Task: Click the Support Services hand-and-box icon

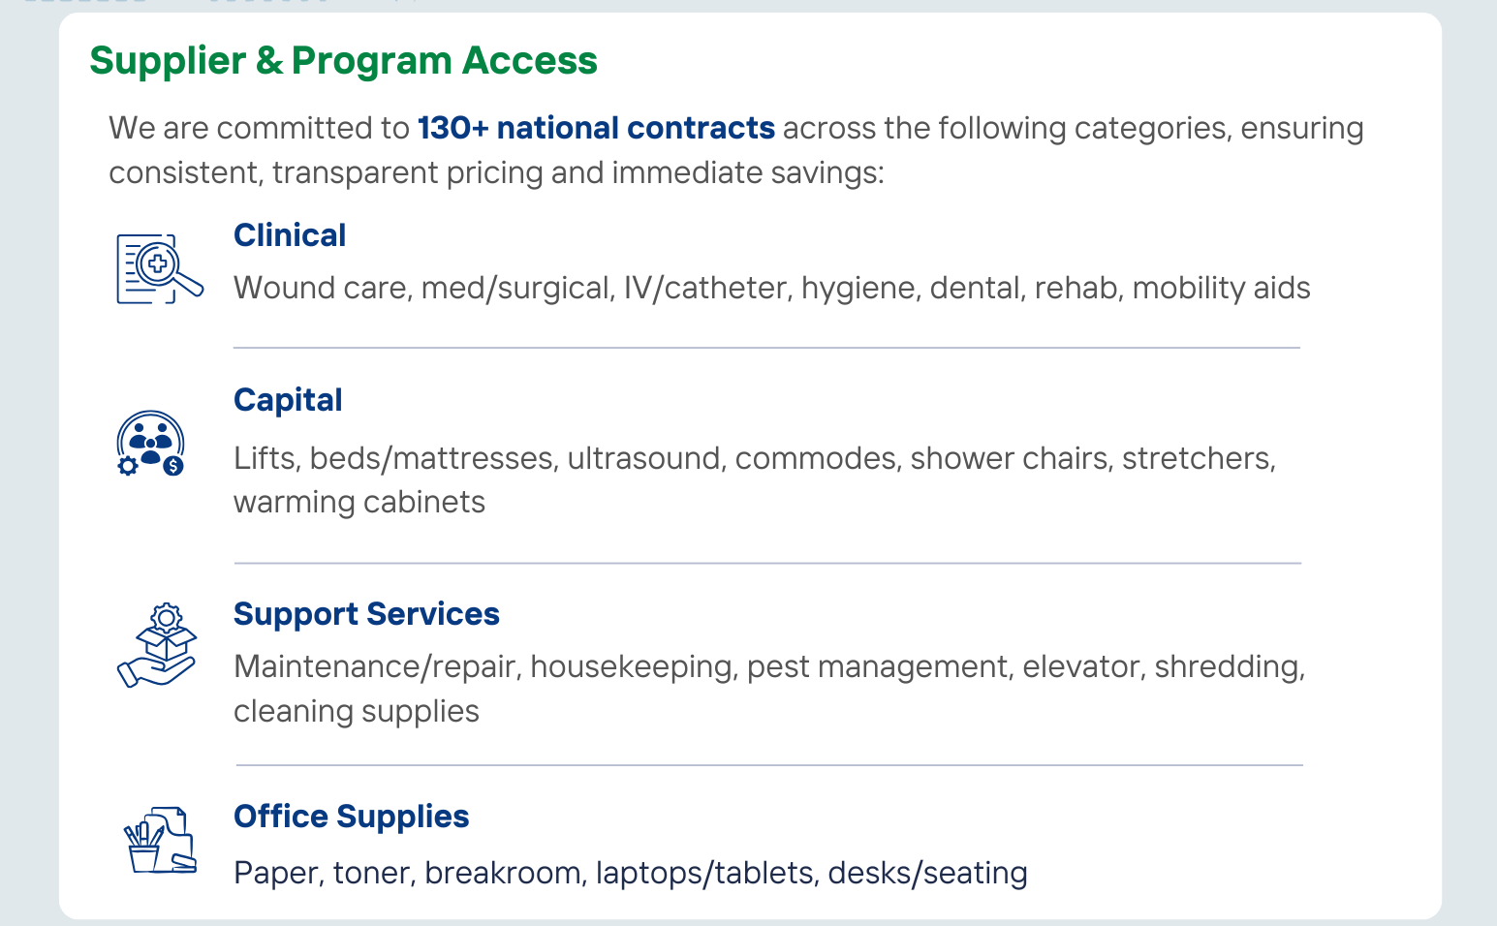Action: click(x=157, y=645)
